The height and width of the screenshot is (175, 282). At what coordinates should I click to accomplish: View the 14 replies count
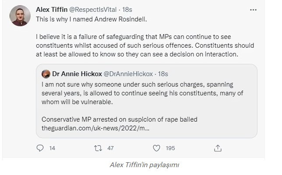52,148
